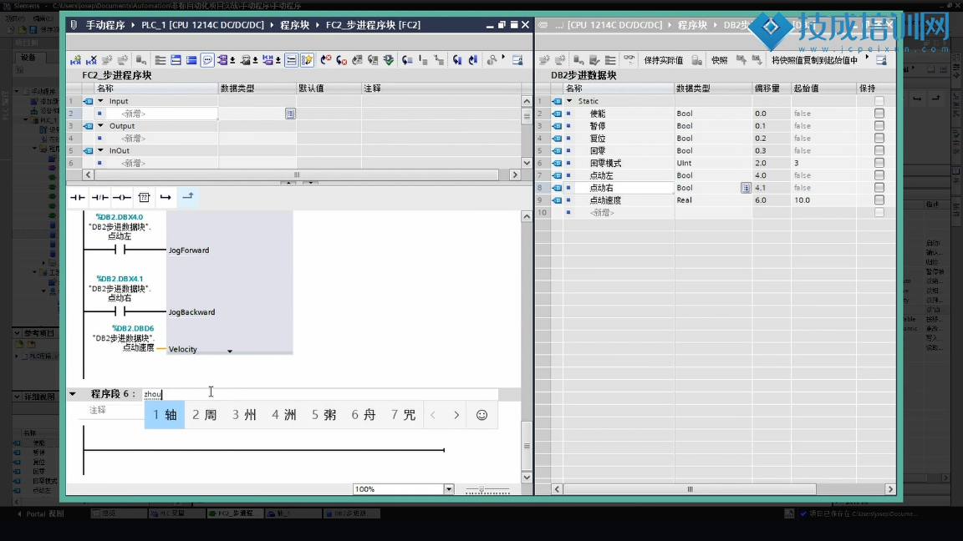This screenshot has width=963, height=541.
Task: Click the right-most icon in DB2 toolbar
Action: 881,60
